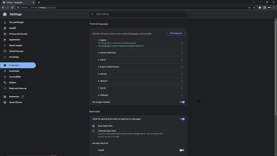Open the Extensions puzzle icon in toolbar
The image size is (277, 156).
click(260, 8)
